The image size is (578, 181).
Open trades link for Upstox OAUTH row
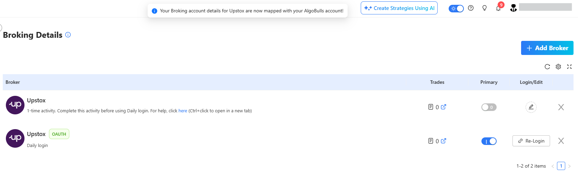(444, 141)
